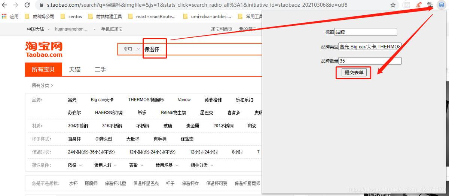Image resolution: width=449 pixels, height=196 pixels.
Task: Filter by brand 星巴克
Action: 207,113
